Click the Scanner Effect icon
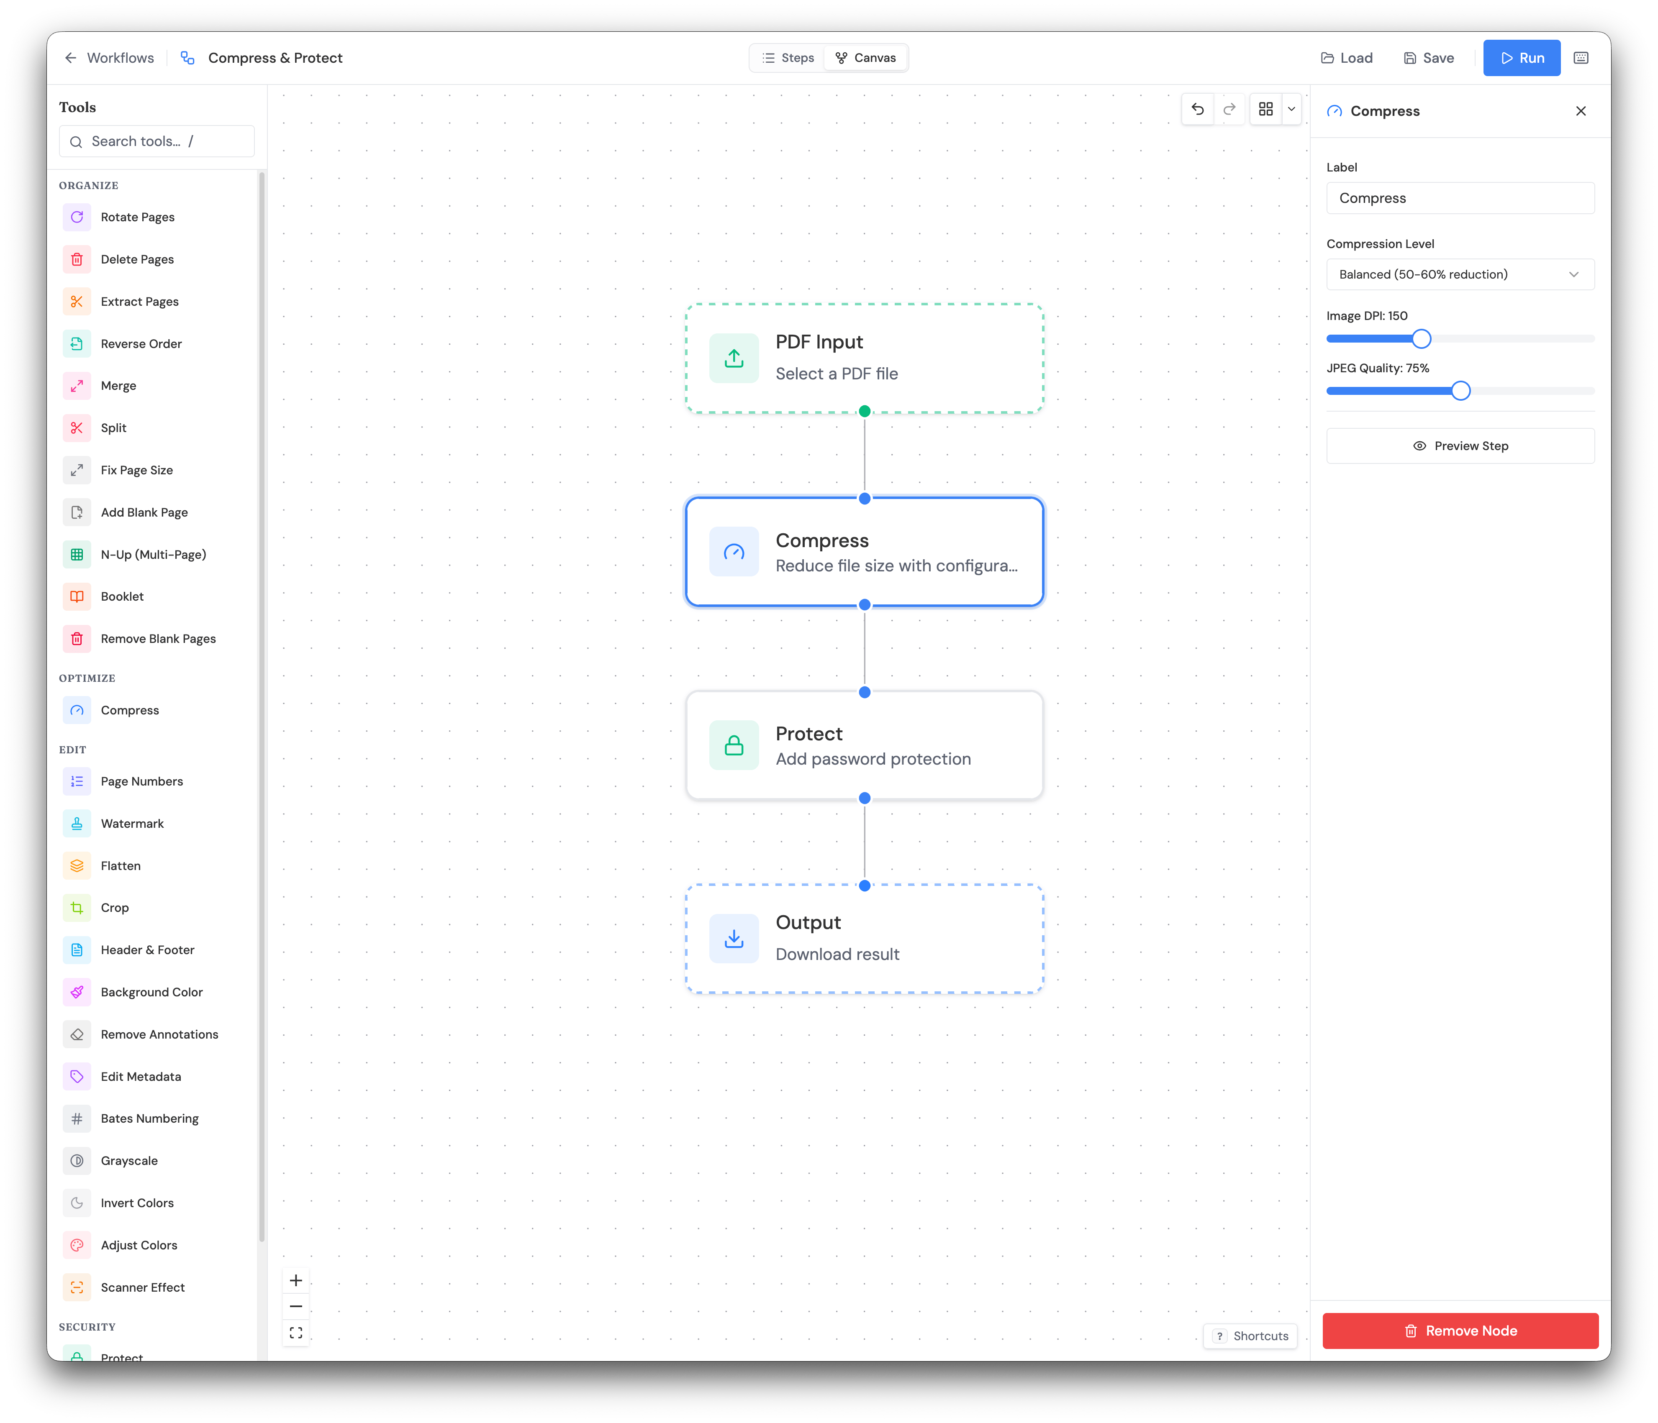The image size is (1658, 1423). [x=77, y=1287]
